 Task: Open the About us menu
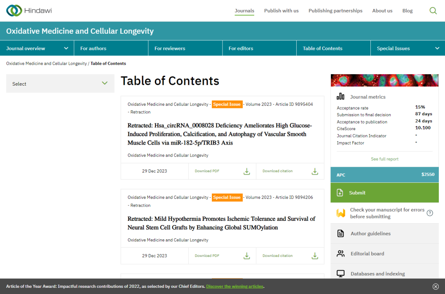382,11
